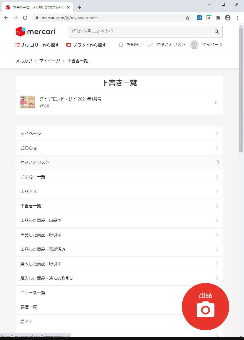The image size is (244, 340).
Task: Open 購入した商品 - 過去の取引 row
Action: (119, 279)
